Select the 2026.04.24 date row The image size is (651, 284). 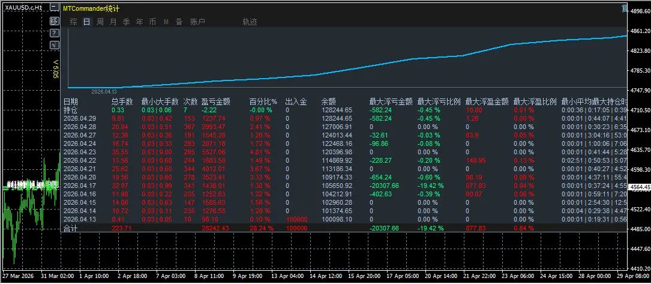[x=80, y=144]
